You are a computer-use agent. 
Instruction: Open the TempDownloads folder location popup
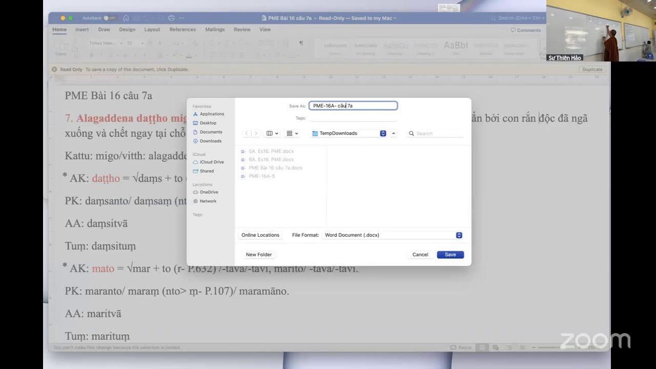348,133
